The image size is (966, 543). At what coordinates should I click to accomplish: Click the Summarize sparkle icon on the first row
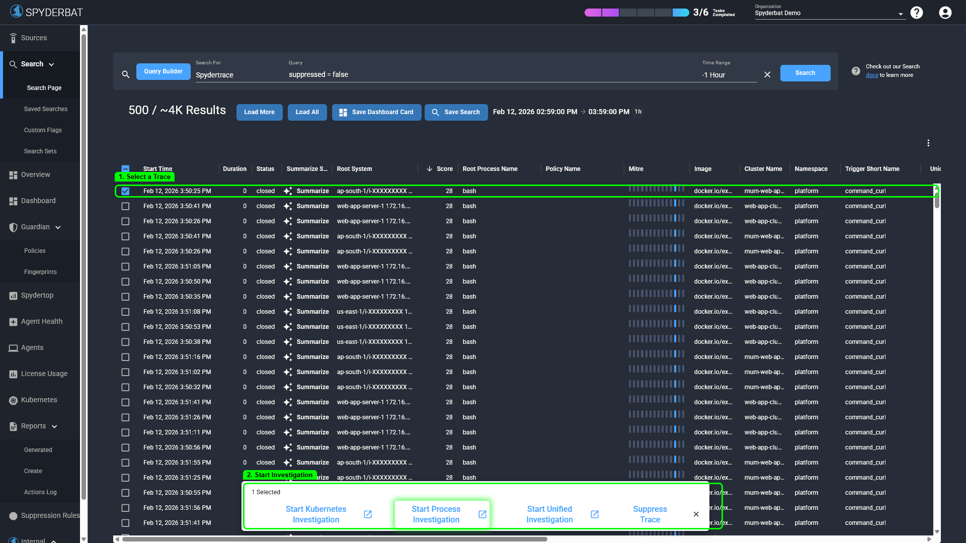[x=287, y=191]
